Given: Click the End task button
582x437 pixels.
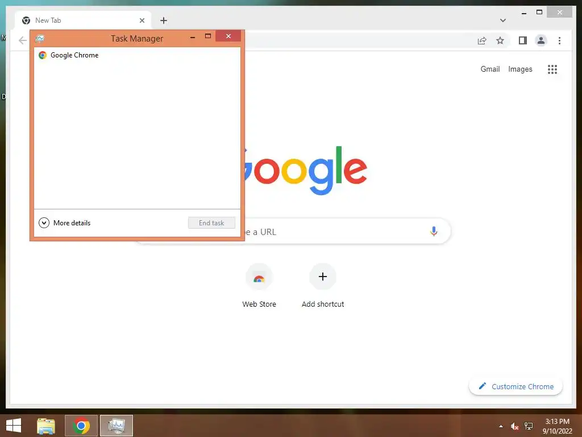Looking at the screenshot, I should (x=211, y=223).
